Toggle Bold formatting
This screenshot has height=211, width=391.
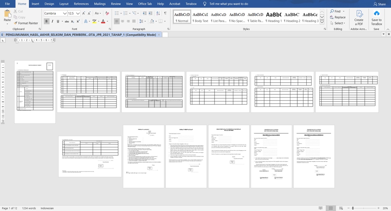pyautogui.click(x=46, y=22)
